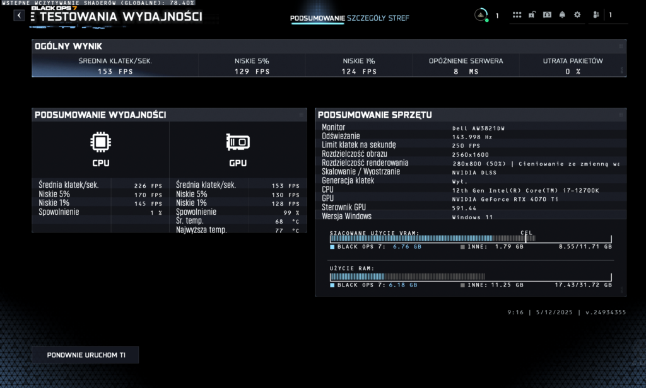Screen dimensions: 646x388
Task: Click the Podsumowanie Sprzętu panel header
Action: pos(470,115)
